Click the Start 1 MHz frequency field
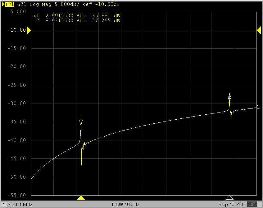Screen dimensions: 263x208 tap(20, 205)
